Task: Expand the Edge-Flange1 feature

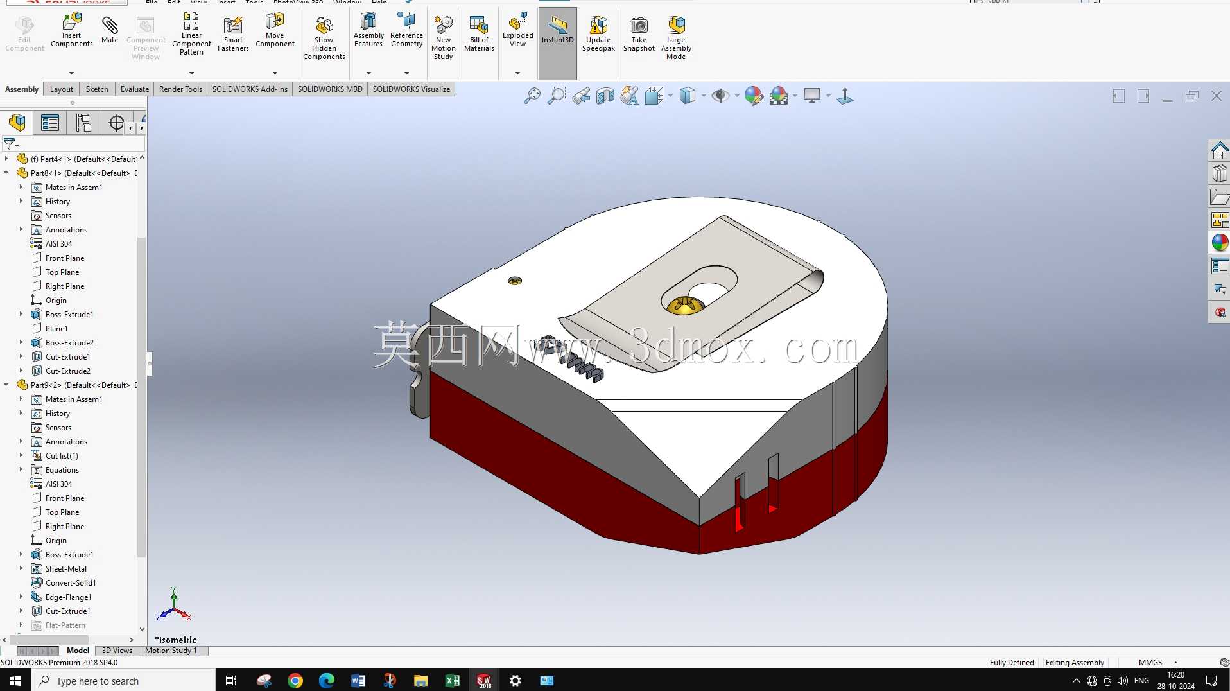Action: (x=21, y=597)
